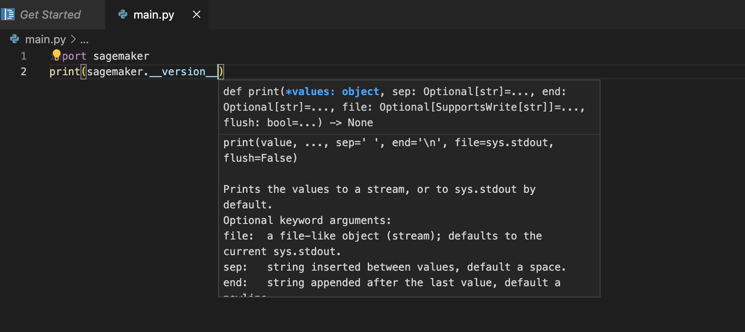The width and height of the screenshot is (745, 332).
Task: Click the highlighted *values: object parameter
Action: click(x=332, y=92)
